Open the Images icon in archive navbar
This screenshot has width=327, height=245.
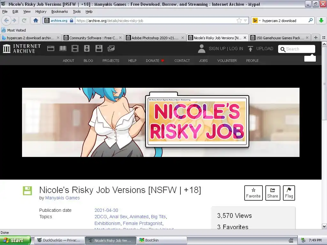click(111, 48)
